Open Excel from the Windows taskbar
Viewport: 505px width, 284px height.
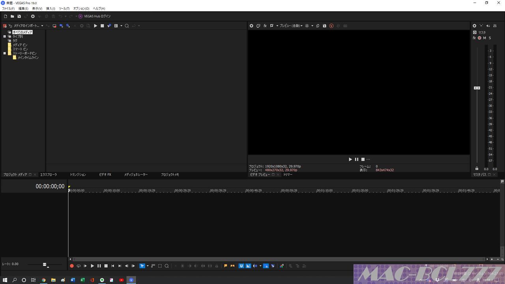(82, 280)
